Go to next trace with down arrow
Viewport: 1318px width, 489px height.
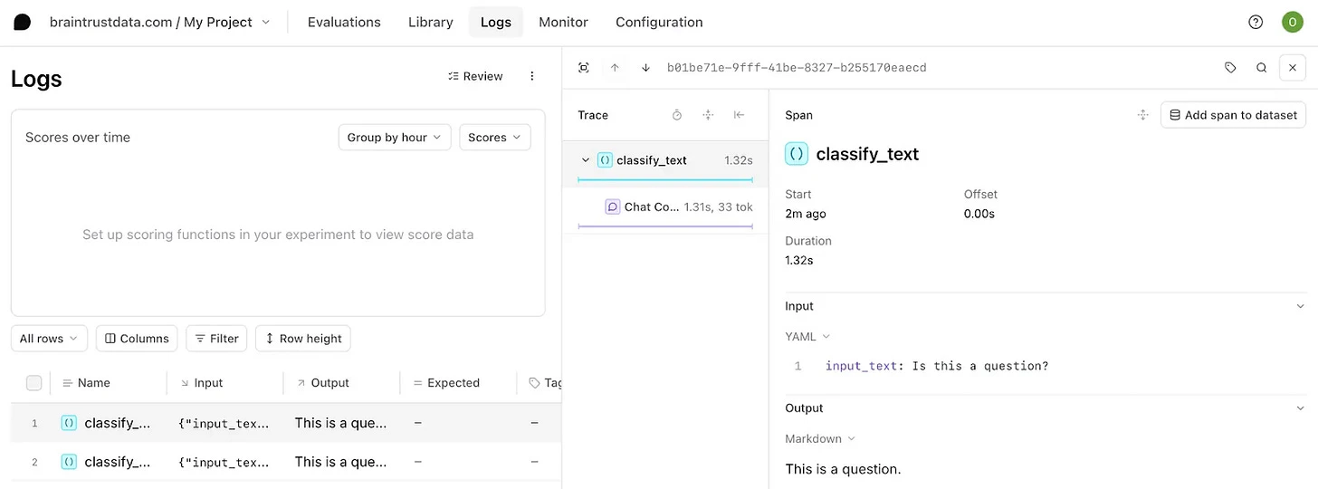(x=645, y=68)
